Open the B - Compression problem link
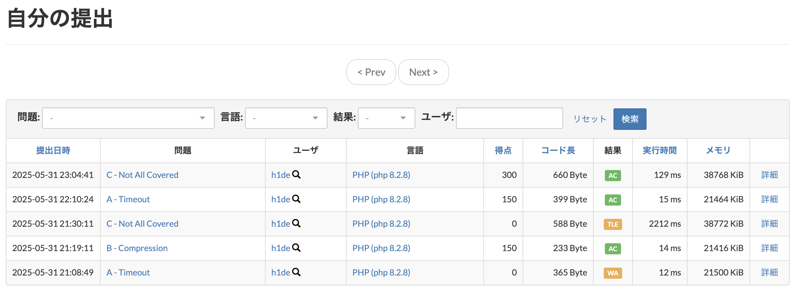This screenshot has height=292, width=794. coord(137,248)
